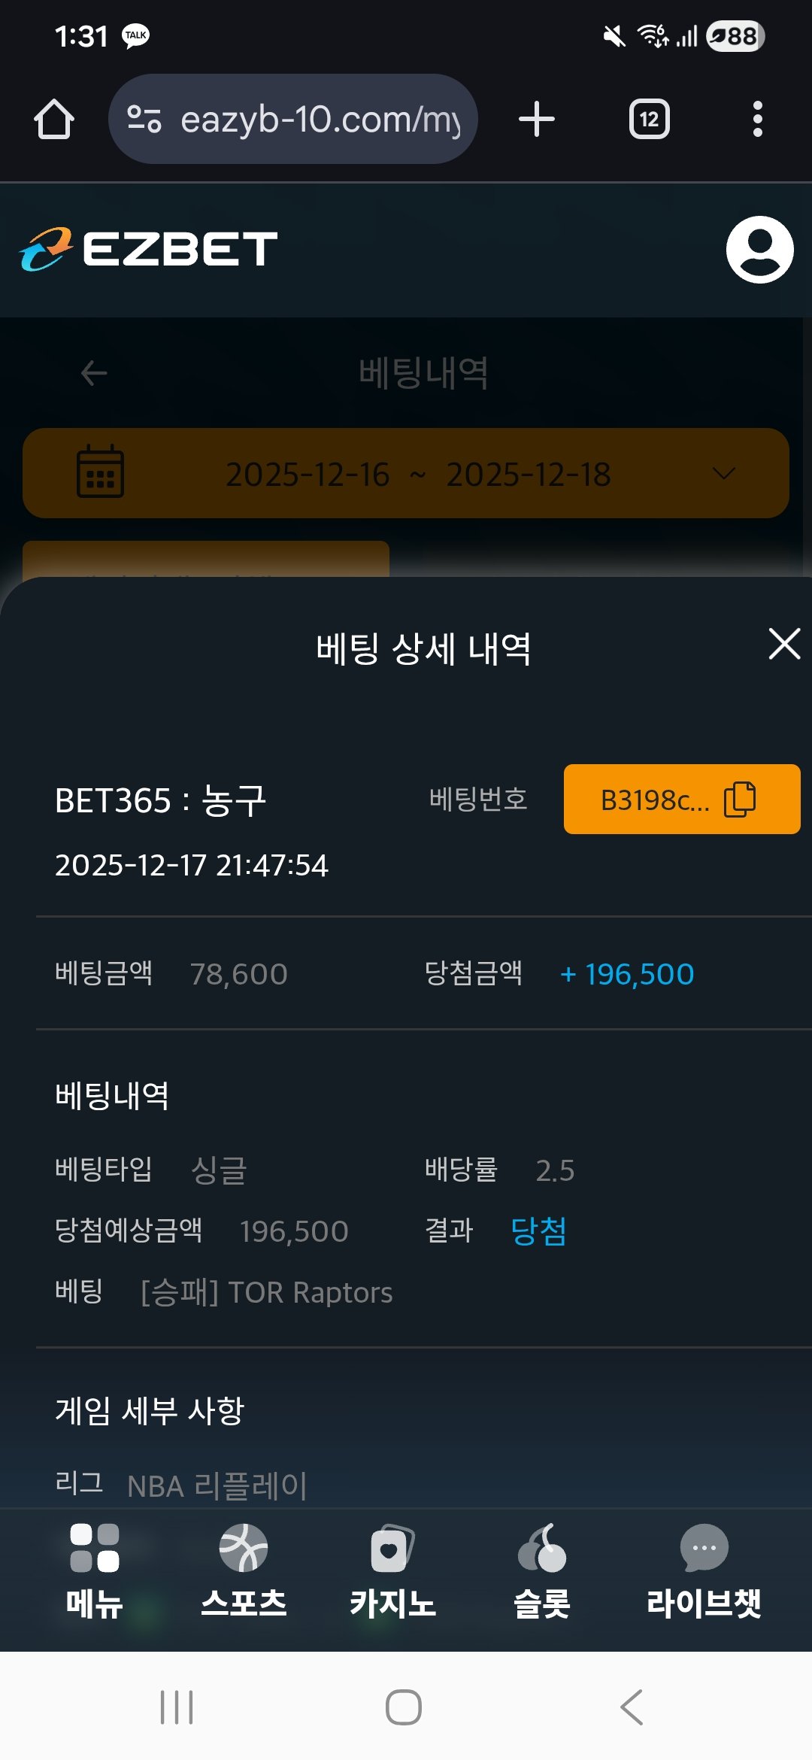Switch to the 스포츠 tab
The width and height of the screenshot is (812, 1760).
tap(244, 1570)
